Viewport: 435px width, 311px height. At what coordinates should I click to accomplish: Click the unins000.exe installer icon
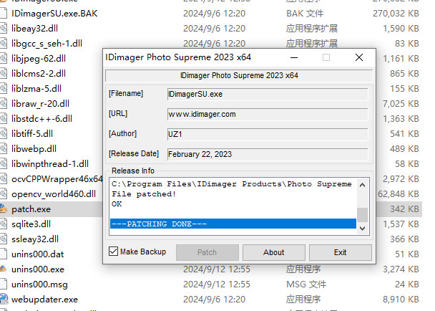pos(4,269)
